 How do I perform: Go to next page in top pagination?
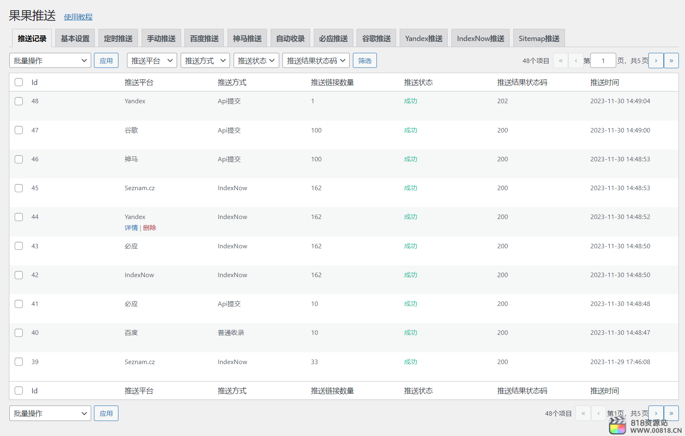pos(656,61)
